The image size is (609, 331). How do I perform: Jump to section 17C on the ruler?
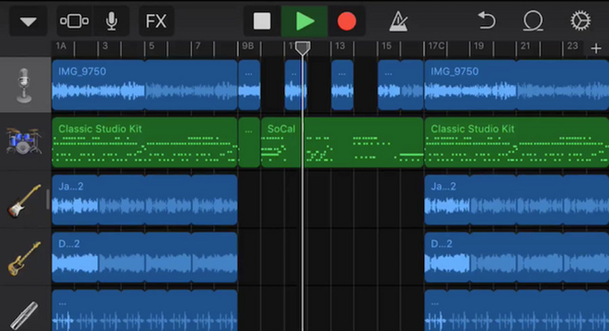pos(435,47)
